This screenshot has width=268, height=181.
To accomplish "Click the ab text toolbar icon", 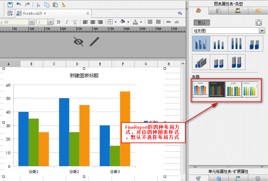I will 176,22.
